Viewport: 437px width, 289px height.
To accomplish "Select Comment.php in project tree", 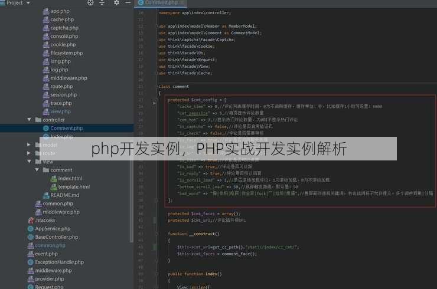I will pos(66,128).
